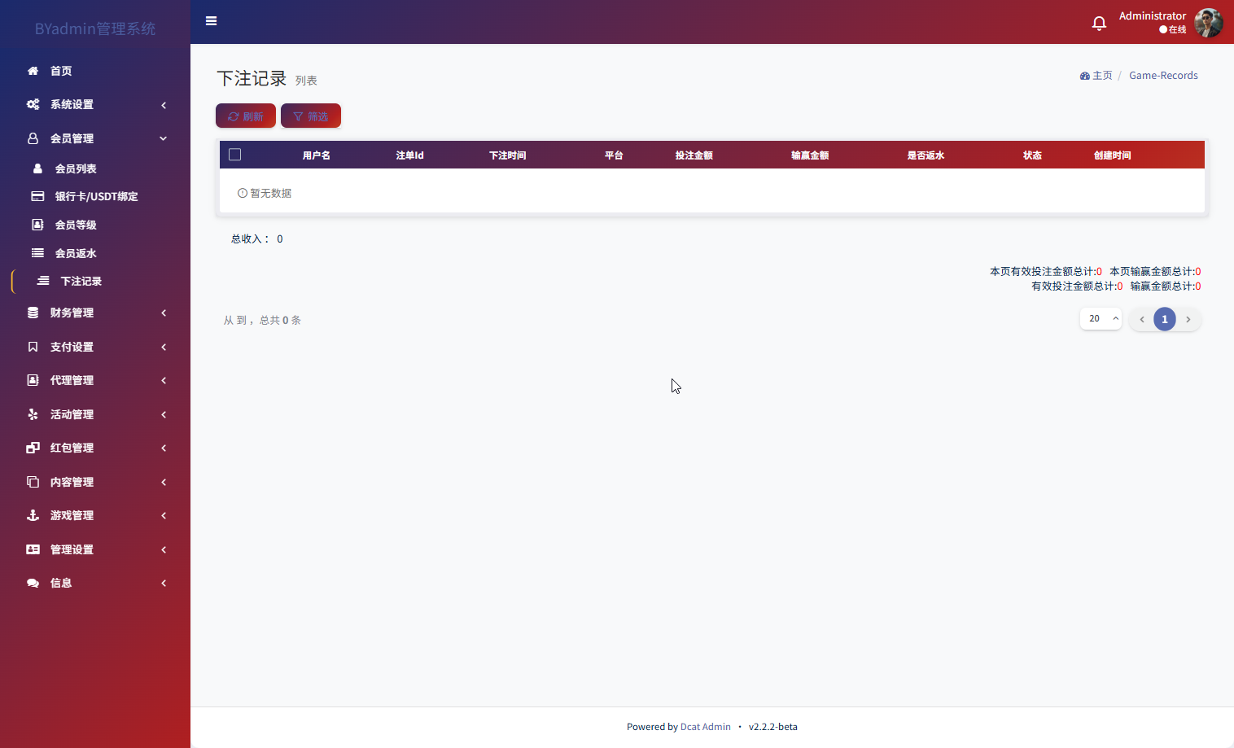Click the list icon beside 会员返水
Screen dimensions: 1234x748
(37, 253)
